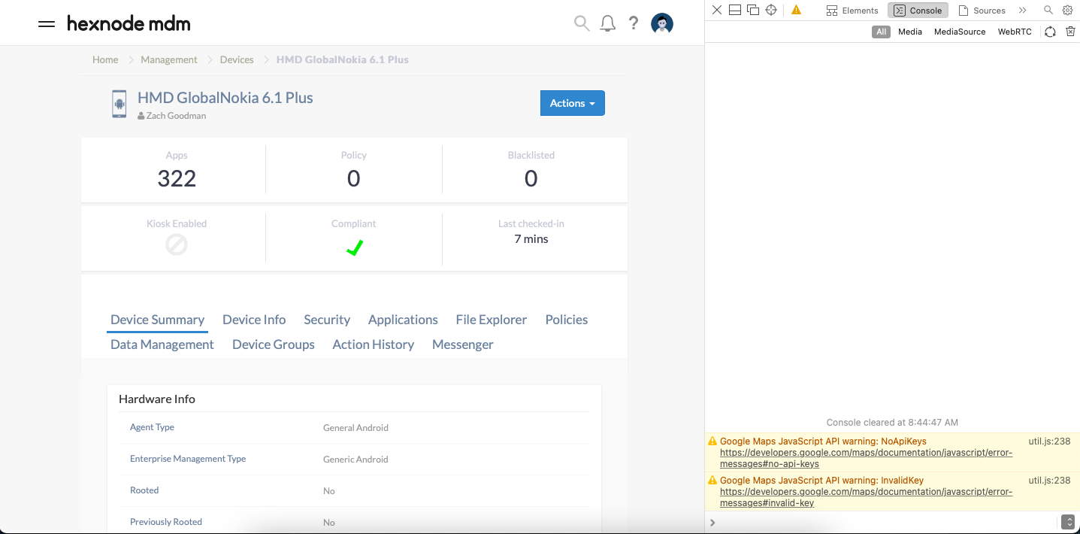
Task: Click the Last checked-in 7 mins value
Action: pos(531,239)
